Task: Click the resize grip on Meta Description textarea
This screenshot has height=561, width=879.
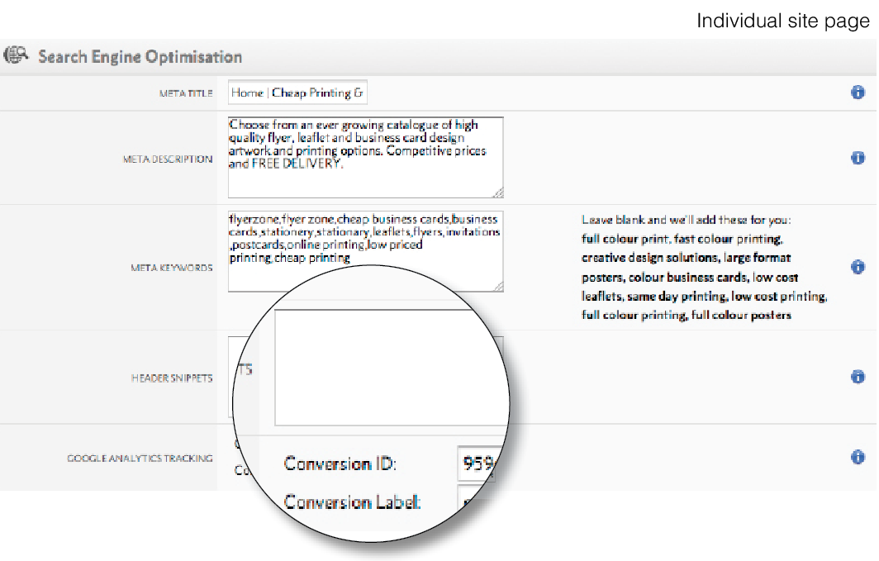Action: point(499,192)
